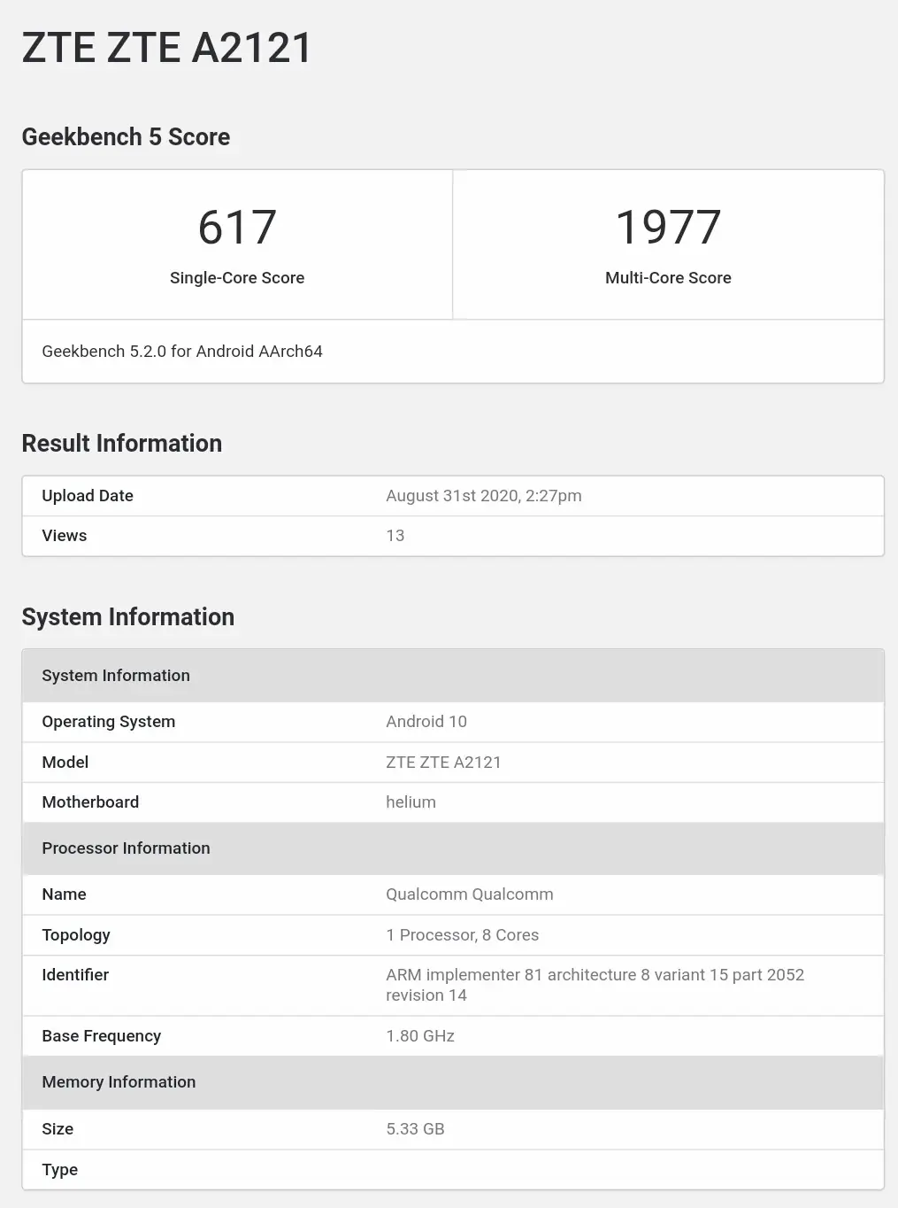Select Geekbench 5.2.0 for Android AArch64 text

coord(182,352)
